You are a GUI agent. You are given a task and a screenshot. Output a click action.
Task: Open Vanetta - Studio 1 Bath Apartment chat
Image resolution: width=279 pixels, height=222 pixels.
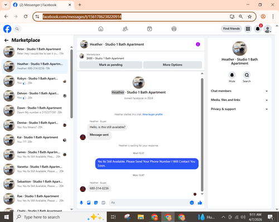[35, 169]
